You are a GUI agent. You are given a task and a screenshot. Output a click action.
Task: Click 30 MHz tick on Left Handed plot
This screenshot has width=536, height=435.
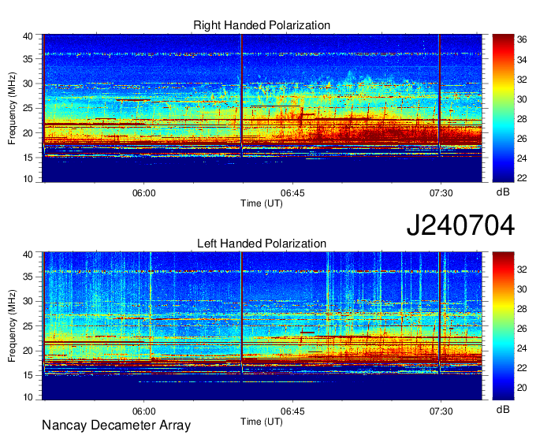[28, 301]
